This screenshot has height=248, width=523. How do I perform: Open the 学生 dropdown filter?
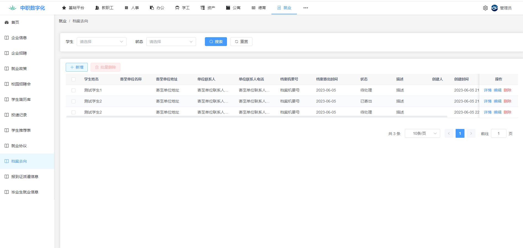(101, 42)
